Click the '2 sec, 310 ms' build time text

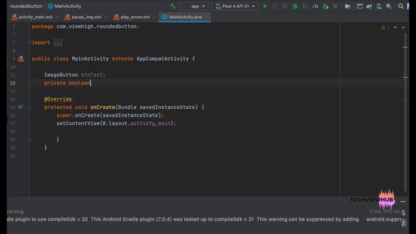(384, 211)
